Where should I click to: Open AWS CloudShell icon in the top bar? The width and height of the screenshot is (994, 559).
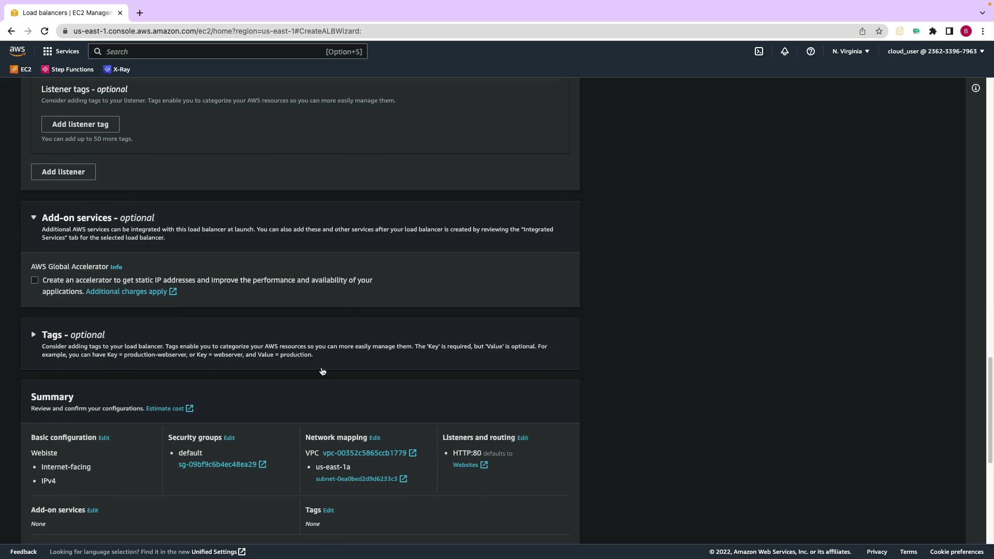(x=758, y=51)
